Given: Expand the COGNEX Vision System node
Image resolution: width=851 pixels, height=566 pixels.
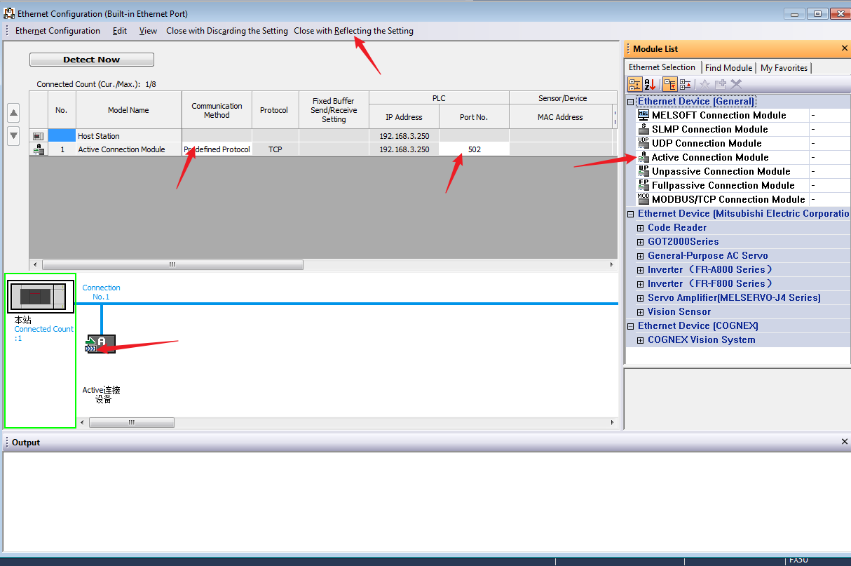Looking at the screenshot, I should pos(640,340).
